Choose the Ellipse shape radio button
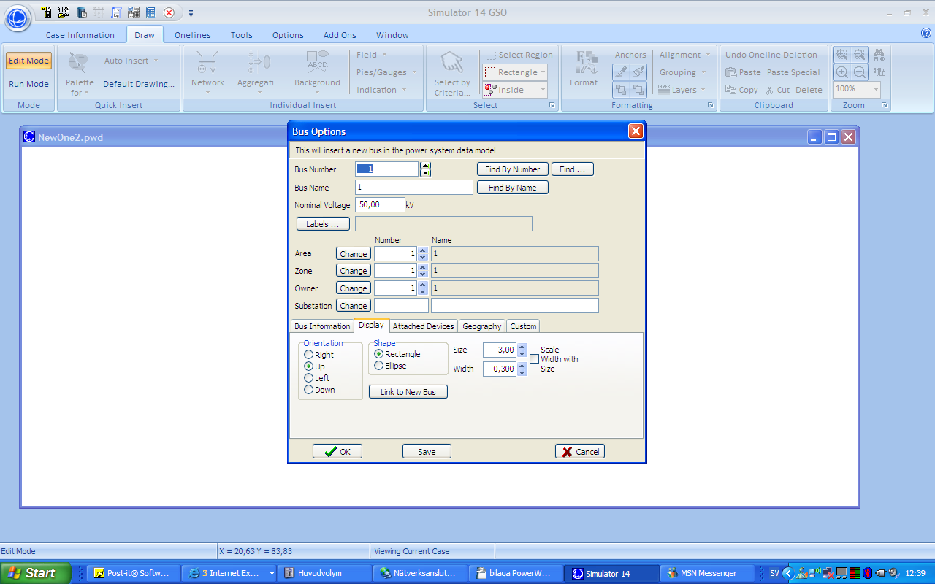Viewport: 935px width, 584px height. click(378, 366)
